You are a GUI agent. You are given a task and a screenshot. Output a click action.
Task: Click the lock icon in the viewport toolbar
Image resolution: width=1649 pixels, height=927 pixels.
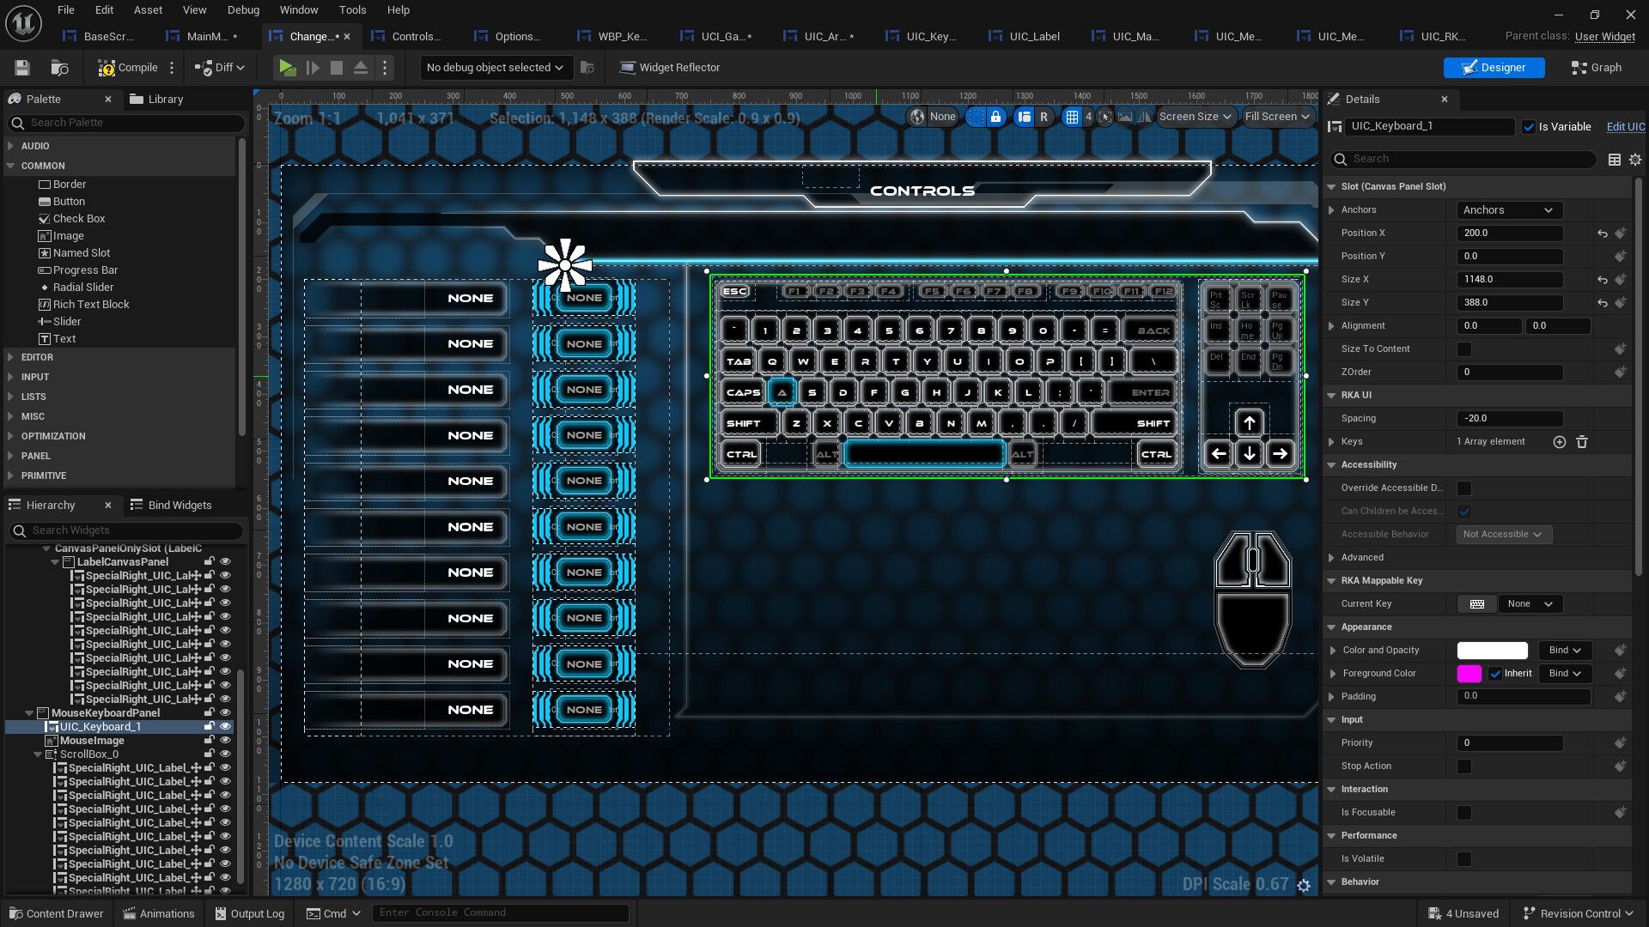click(x=995, y=117)
